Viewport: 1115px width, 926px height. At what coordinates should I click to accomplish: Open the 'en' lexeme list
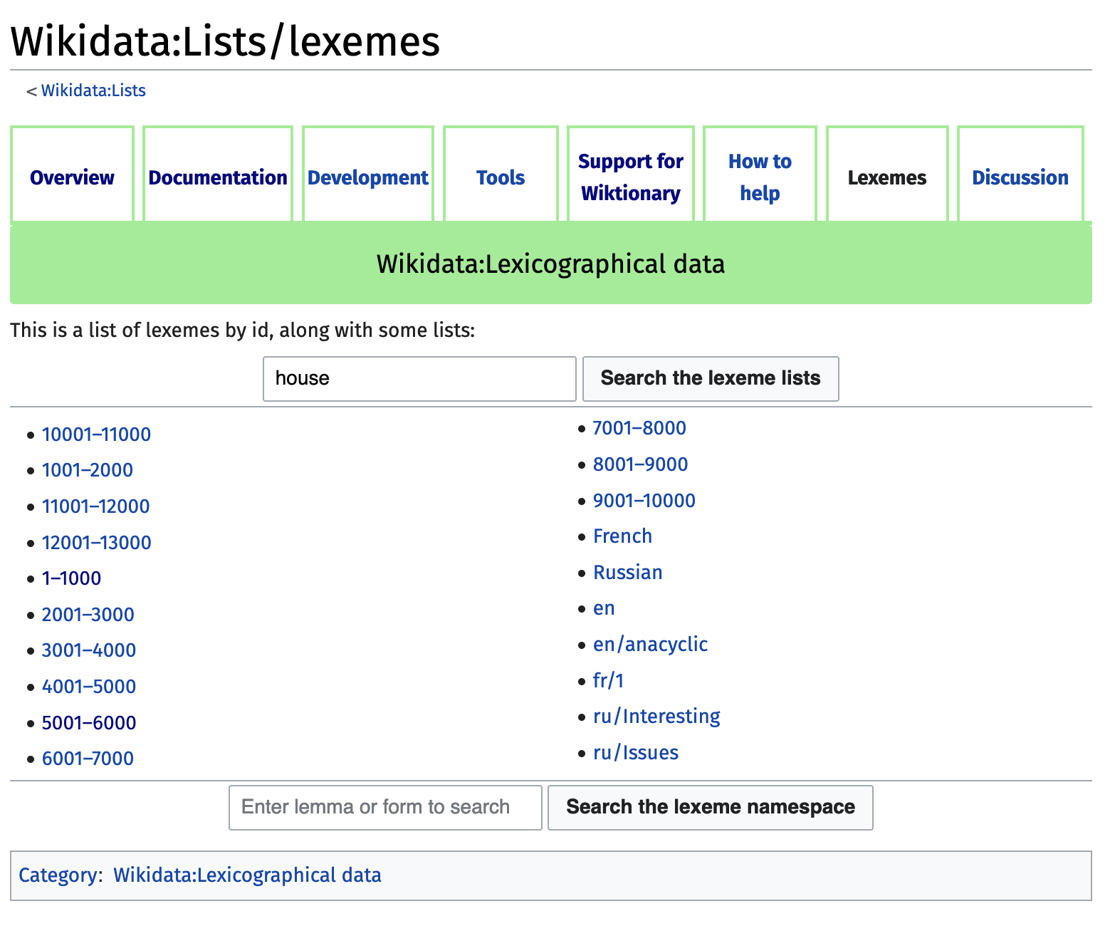(x=604, y=608)
